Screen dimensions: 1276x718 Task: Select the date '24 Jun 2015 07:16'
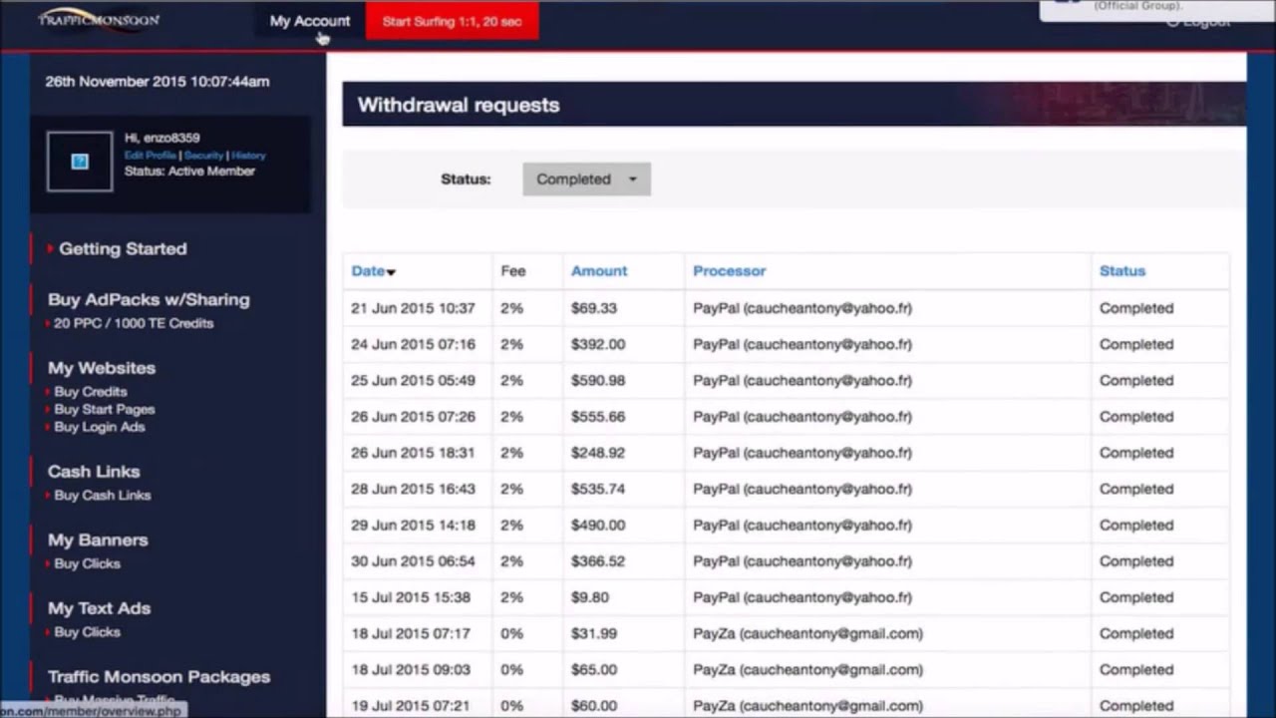click(x=413, y=344)
